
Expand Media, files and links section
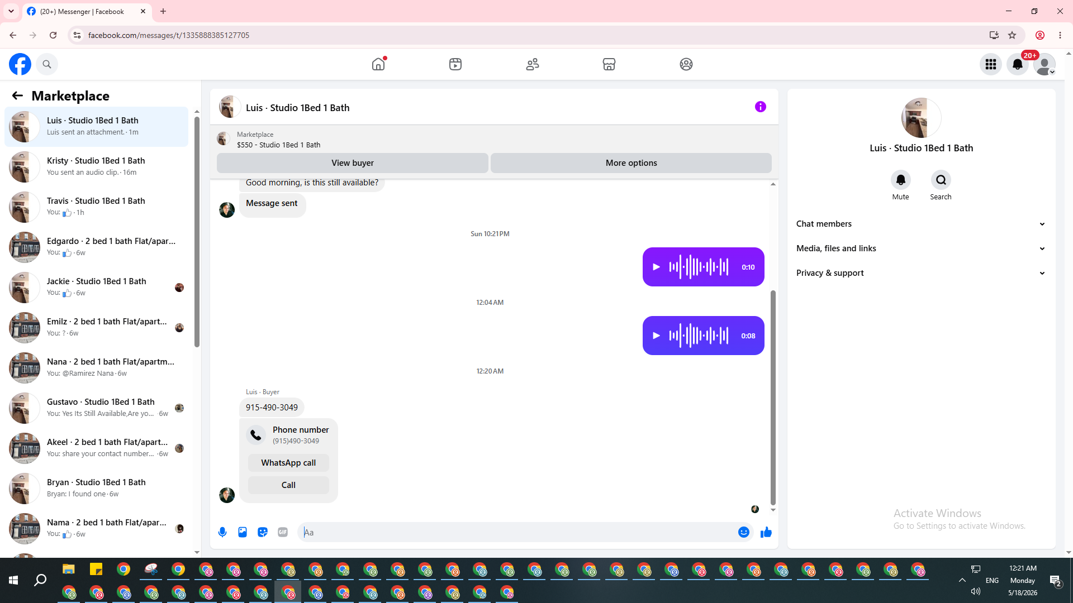coord(921,248)
